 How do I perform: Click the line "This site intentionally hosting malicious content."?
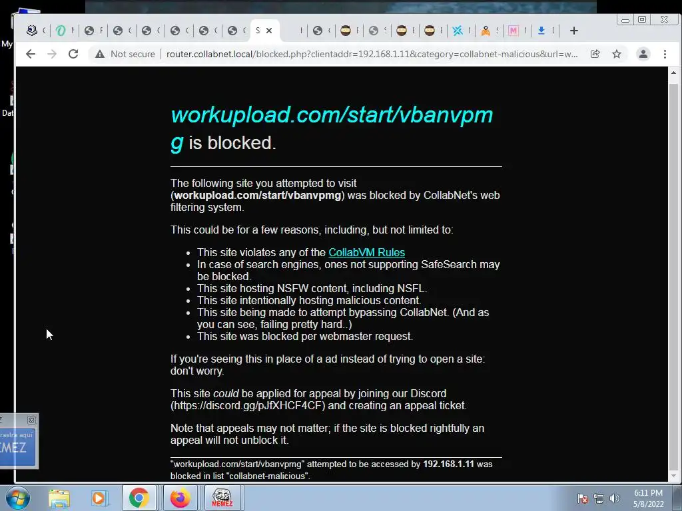click(309, 300)
